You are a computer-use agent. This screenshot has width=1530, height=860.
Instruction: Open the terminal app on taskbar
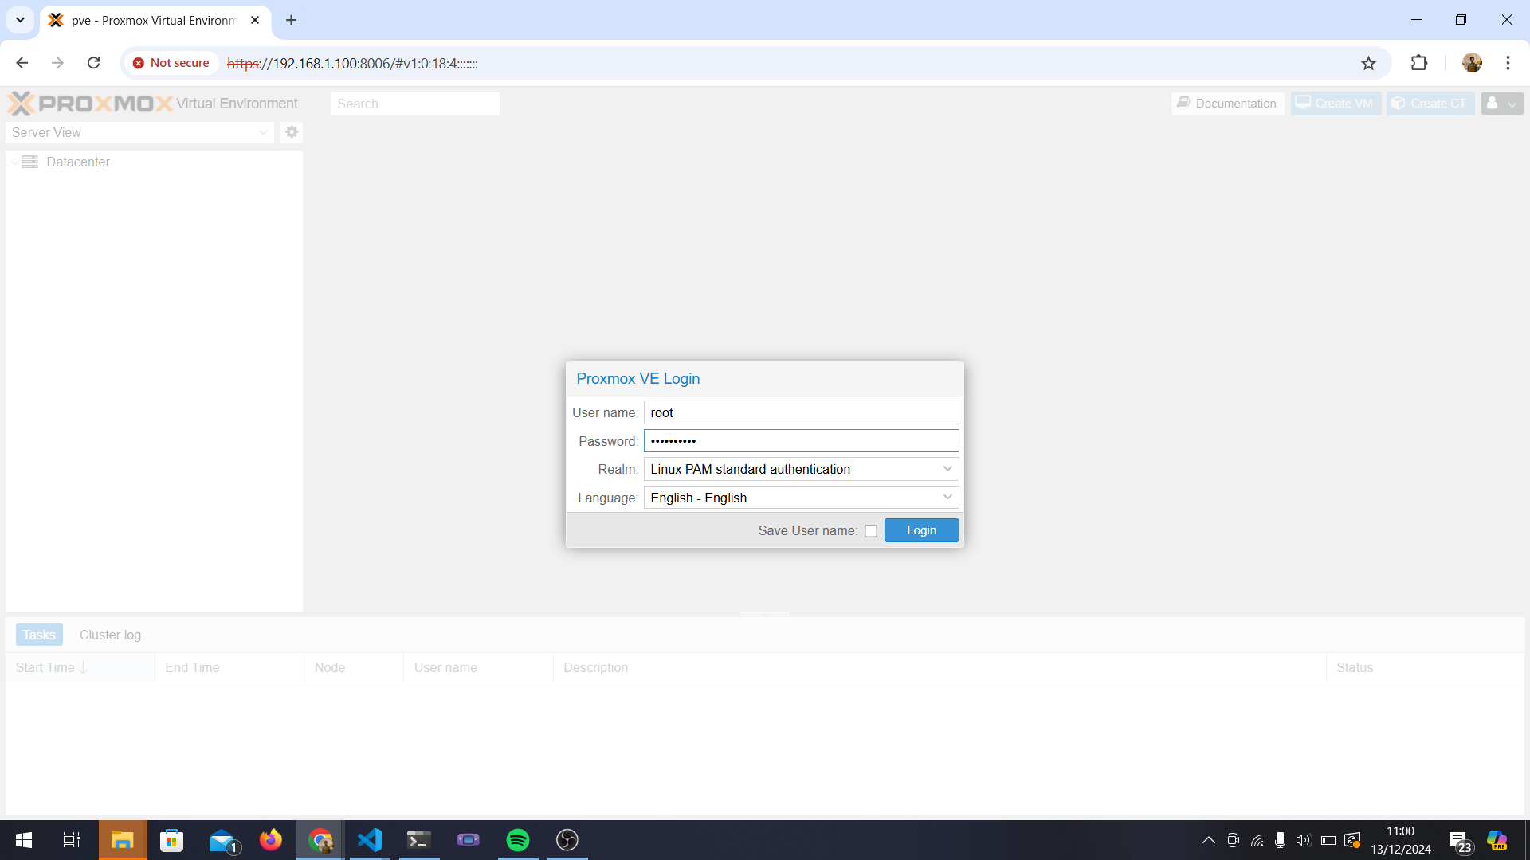coord(419,840)
